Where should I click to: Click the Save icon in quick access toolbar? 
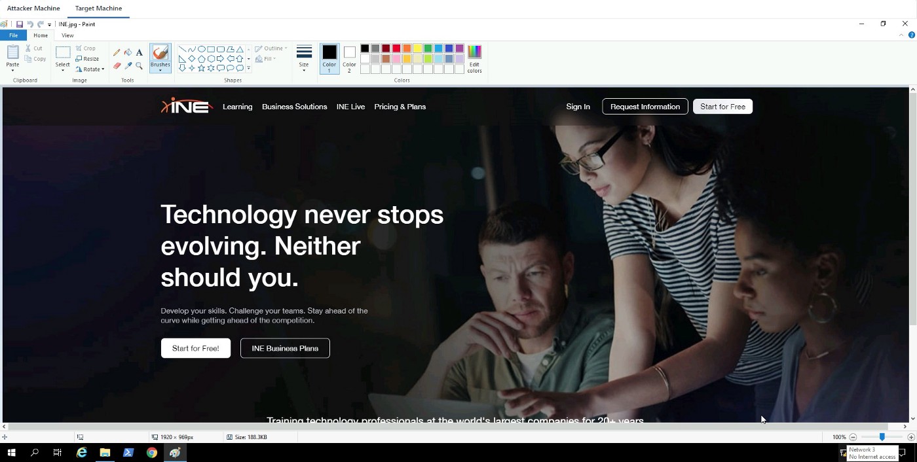20,24
